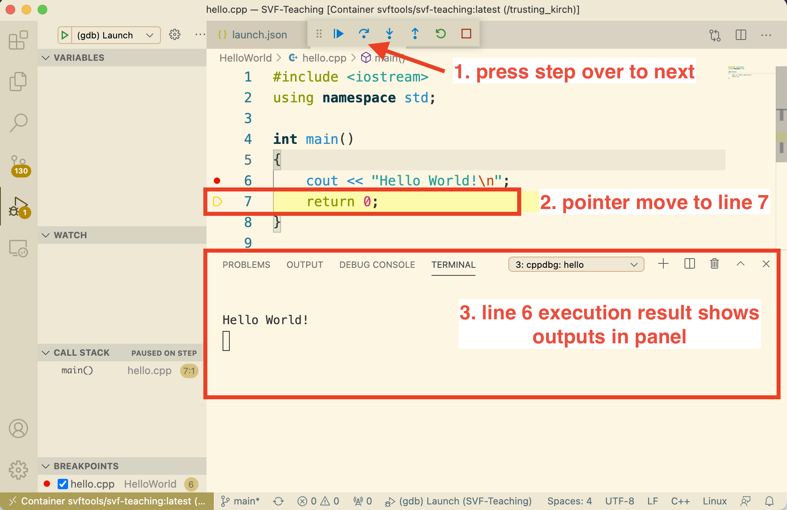Select main() frame in call stack

[77, 371]
